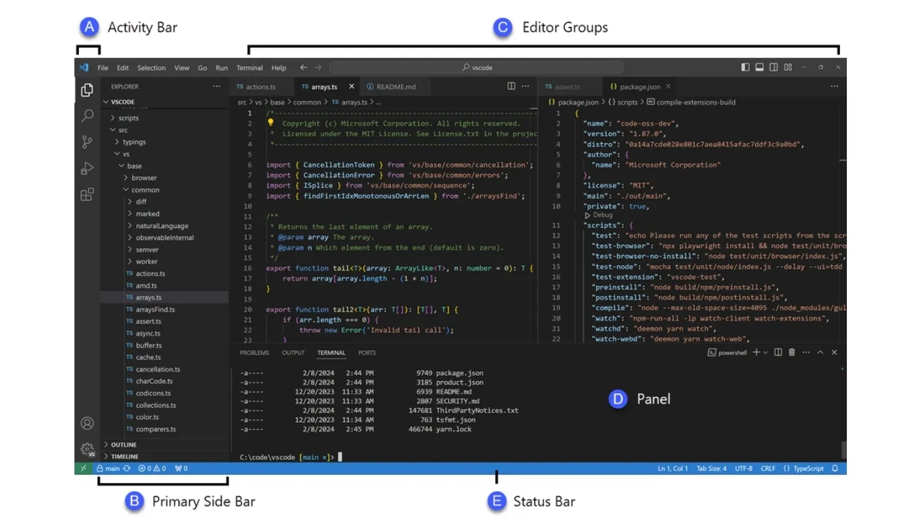Split the left editor group
The image size is (921, 518).
tap(511, 86)
